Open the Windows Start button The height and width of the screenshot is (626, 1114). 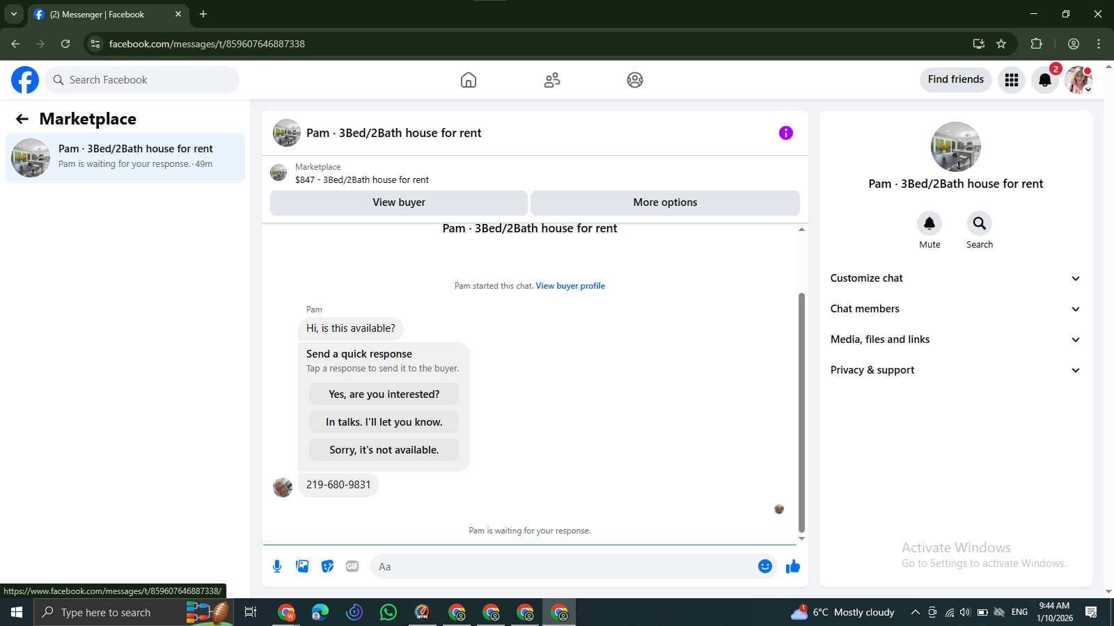point(17,612)
